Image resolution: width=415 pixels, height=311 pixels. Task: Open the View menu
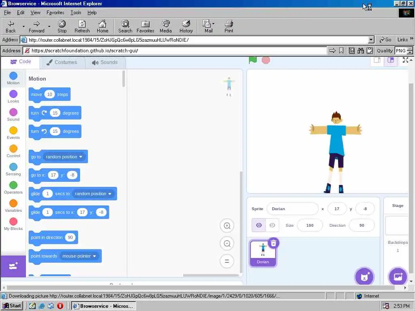tap(36, 13)
